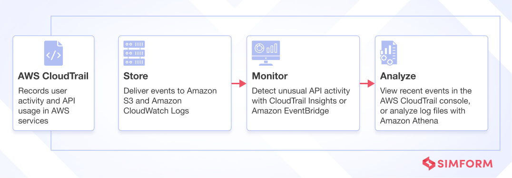Click the SIMFORM brand name text

pyautogui.click(x=465, y=164)
